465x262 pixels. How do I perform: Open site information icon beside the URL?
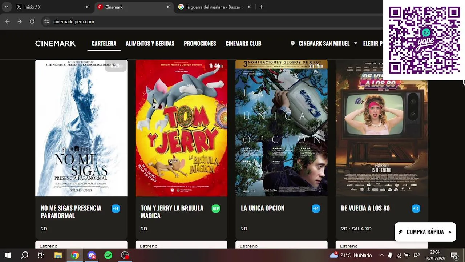point(46,21)
